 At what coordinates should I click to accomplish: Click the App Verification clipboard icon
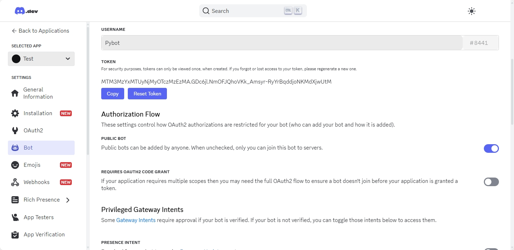tap(15, 235)
